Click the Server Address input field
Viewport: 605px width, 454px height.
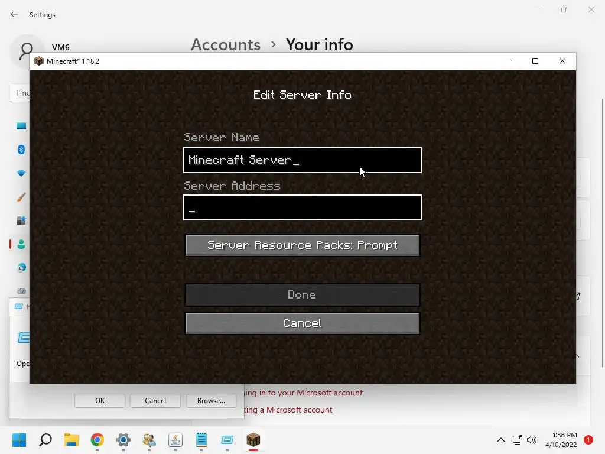(302, 207)
